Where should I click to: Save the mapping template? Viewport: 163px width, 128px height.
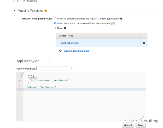click(x=141, y=125)
